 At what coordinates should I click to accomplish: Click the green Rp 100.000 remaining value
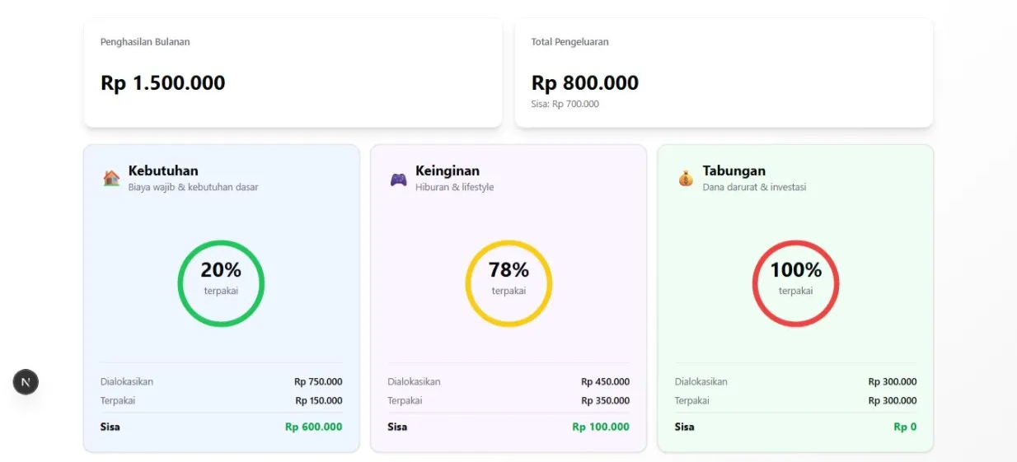601,427
